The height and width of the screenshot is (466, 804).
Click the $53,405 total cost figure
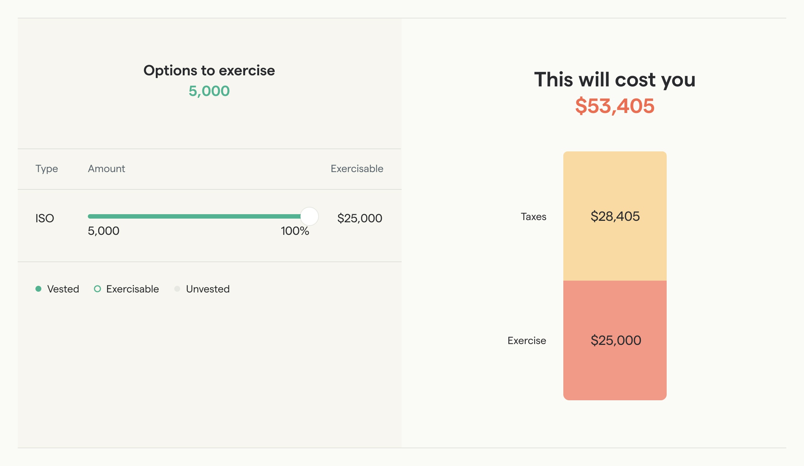[x=615, y=106]
